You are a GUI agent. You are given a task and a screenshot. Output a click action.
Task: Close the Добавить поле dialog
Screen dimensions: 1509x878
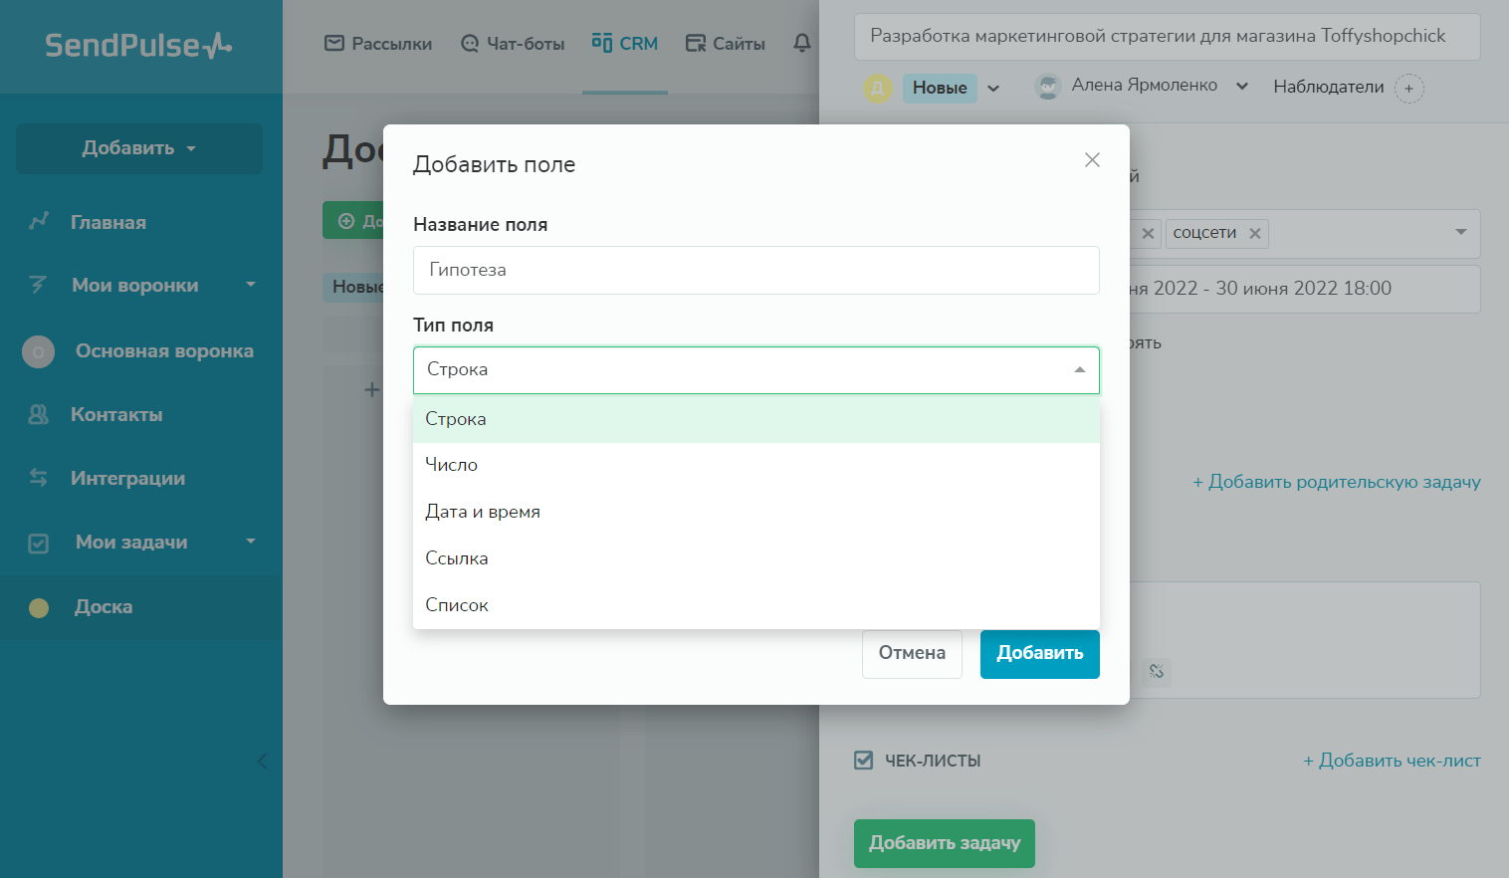click(1092, 160)
